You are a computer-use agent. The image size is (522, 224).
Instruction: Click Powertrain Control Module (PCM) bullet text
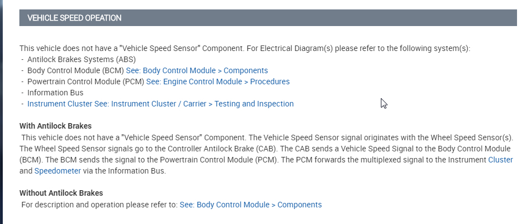(85, 82)
